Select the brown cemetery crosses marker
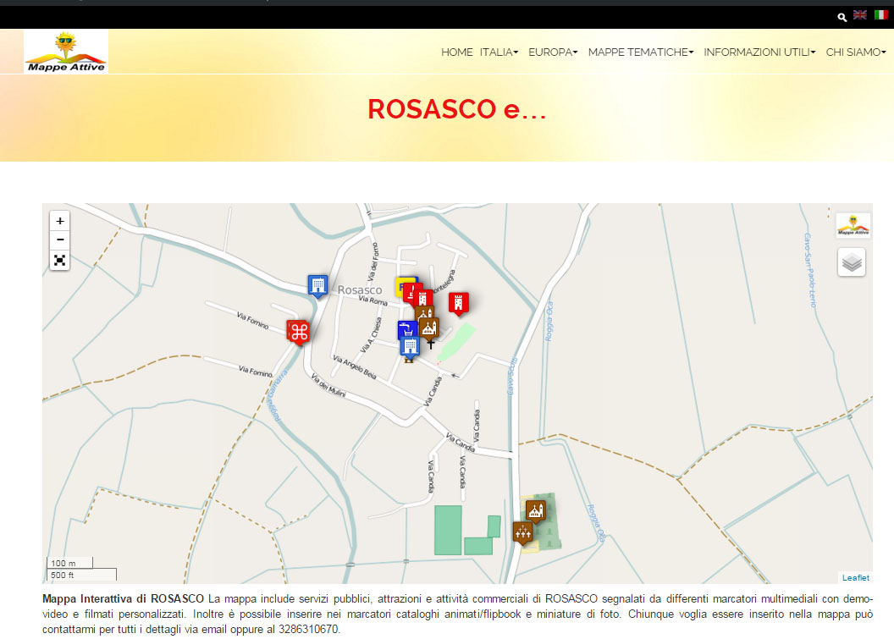The width and height of the screenshot is (894, 639). tap(522, 533)
